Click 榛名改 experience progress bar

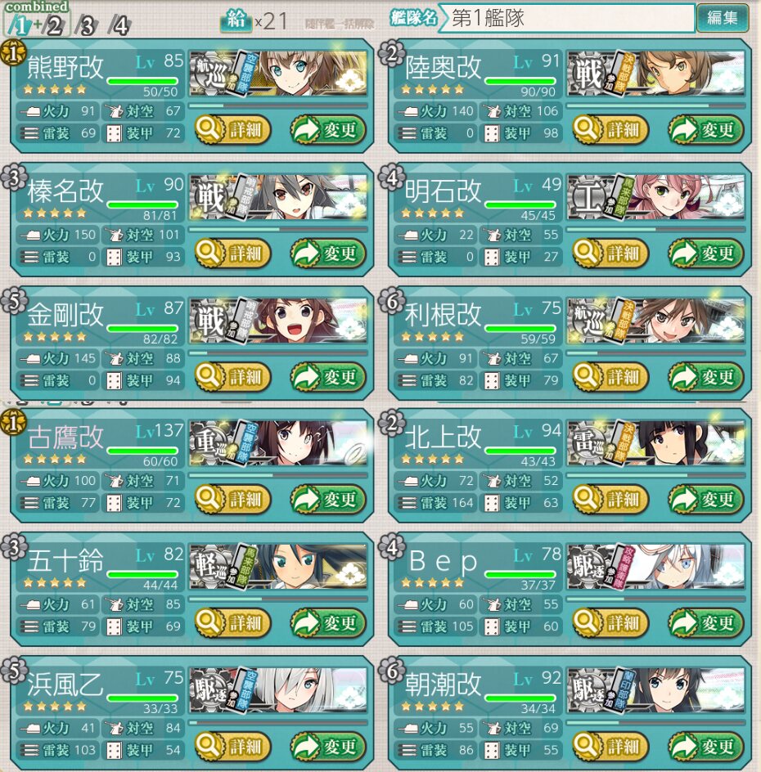coord(278,230)
